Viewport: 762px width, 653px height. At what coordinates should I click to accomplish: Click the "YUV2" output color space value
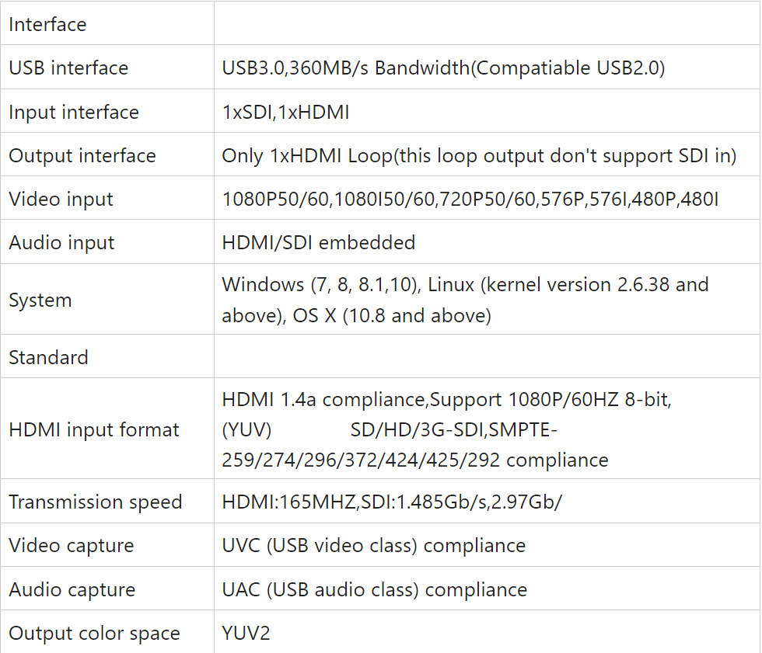246,633
